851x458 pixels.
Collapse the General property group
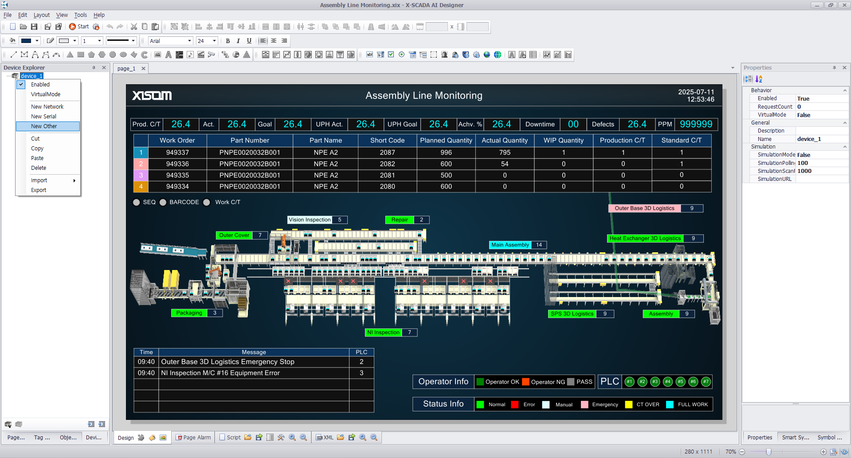pos(844,123)
